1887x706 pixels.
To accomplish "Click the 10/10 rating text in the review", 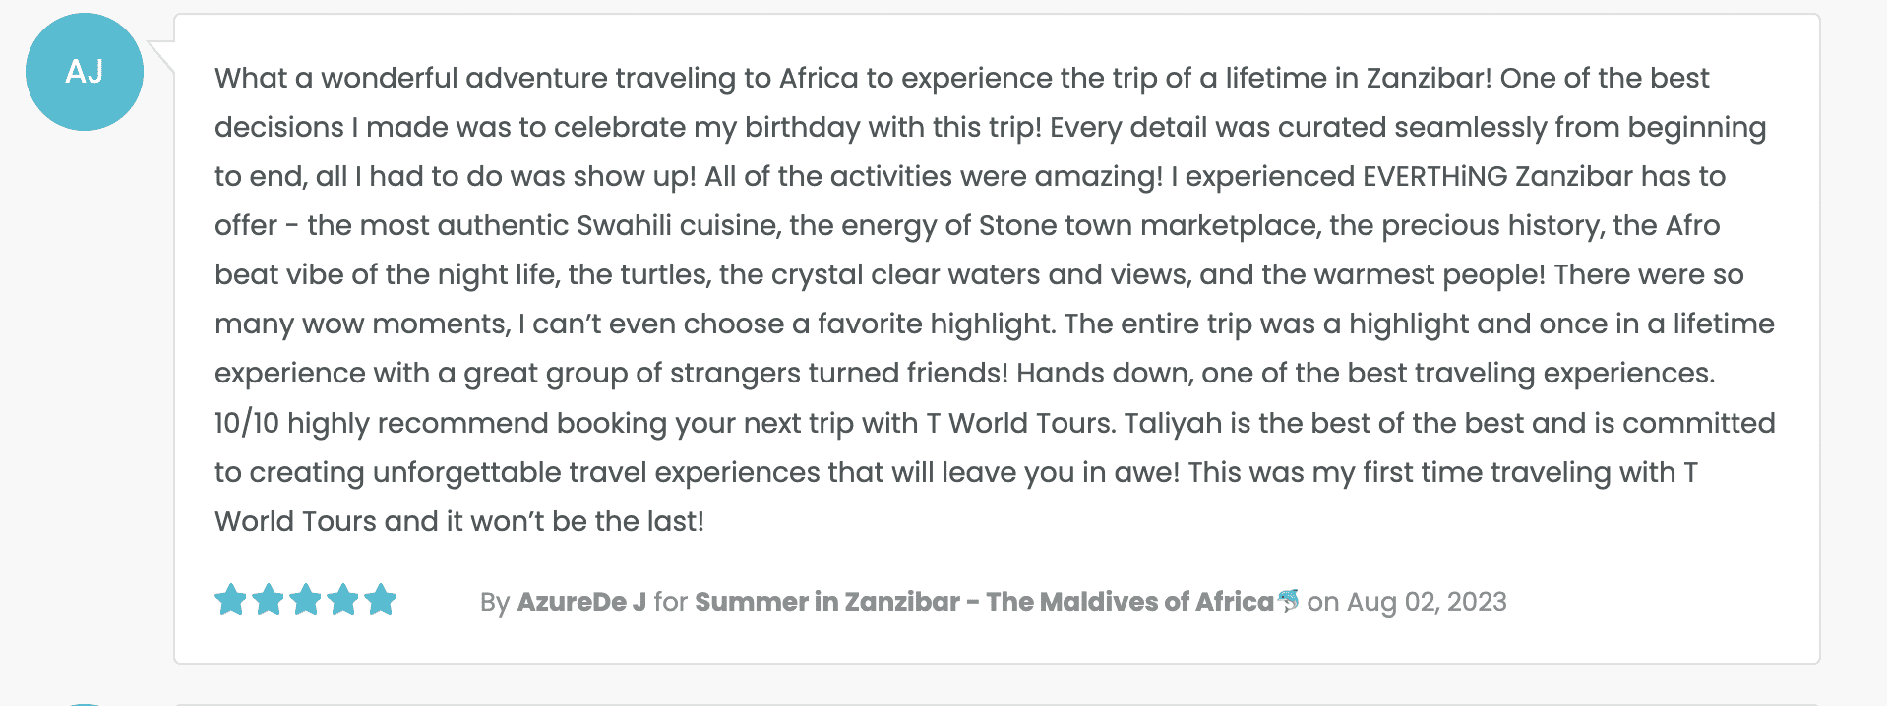I will click(246, 424).
